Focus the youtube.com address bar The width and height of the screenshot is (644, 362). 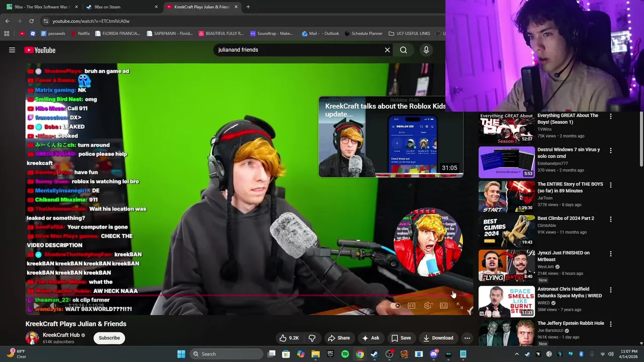click(242, 21)
